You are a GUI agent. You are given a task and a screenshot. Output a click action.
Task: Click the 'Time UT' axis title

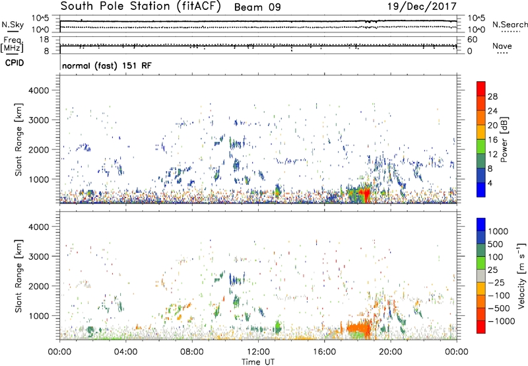click(x=258, y=362)
